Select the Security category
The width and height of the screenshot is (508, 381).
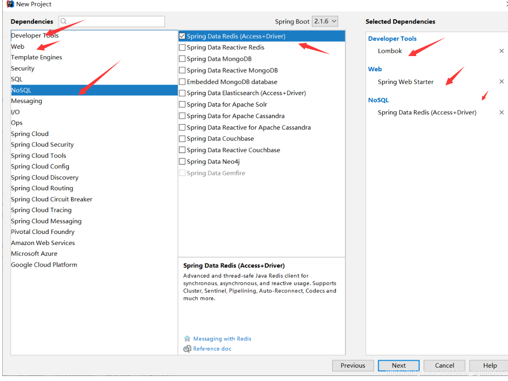click(23, 68)
